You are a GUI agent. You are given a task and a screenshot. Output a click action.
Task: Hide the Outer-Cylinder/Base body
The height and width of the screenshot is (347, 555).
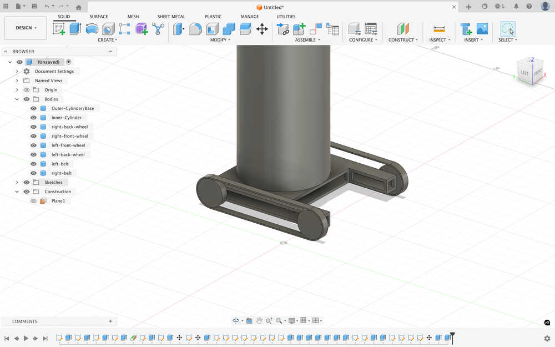coord(33,108)
